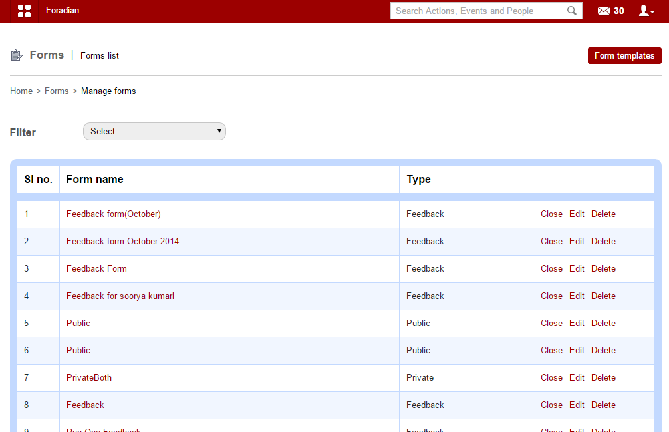This screenshot has height=432, width=669.
Task: Delete Feedback for soorya kumari form
Action: 603,296
